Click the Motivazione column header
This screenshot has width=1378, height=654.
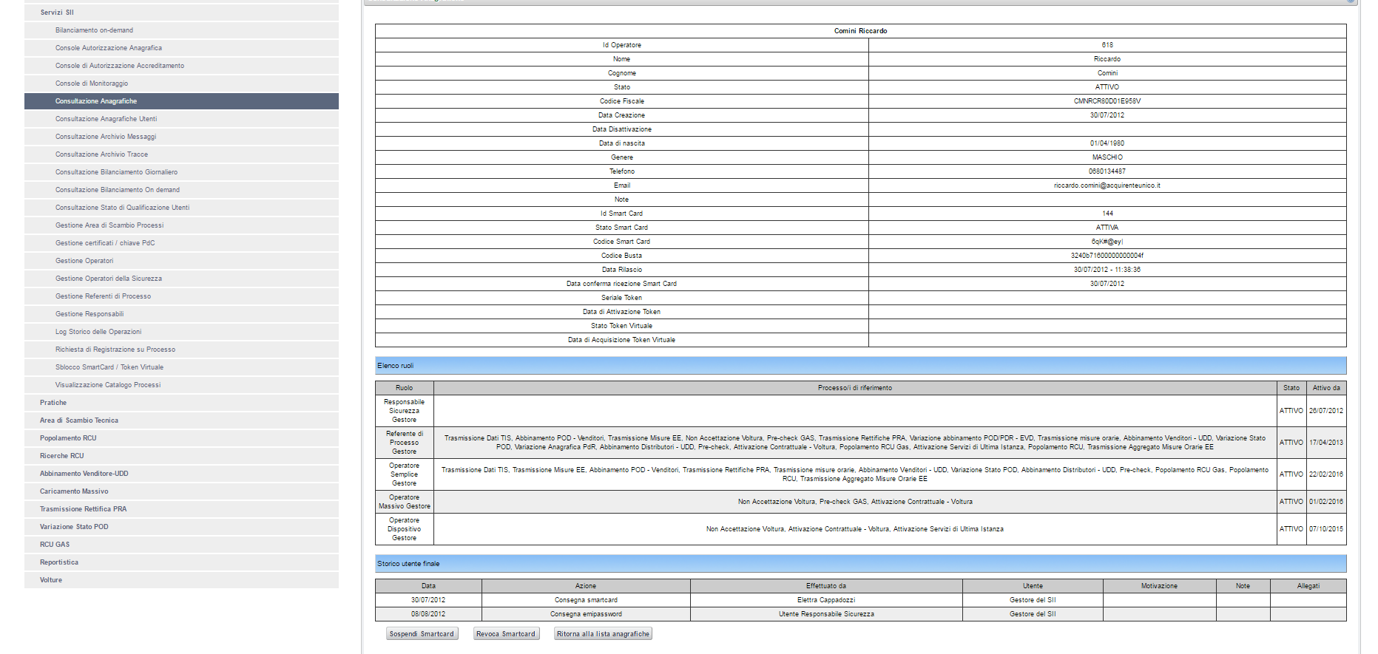[1159, 586]
